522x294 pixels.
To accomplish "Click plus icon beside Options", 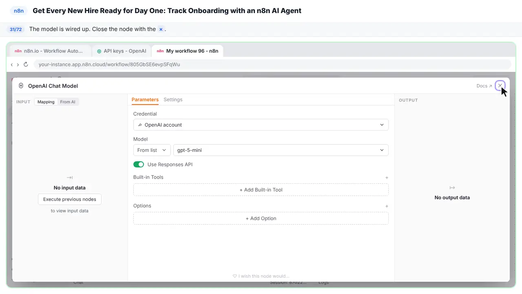I will 387,206.
